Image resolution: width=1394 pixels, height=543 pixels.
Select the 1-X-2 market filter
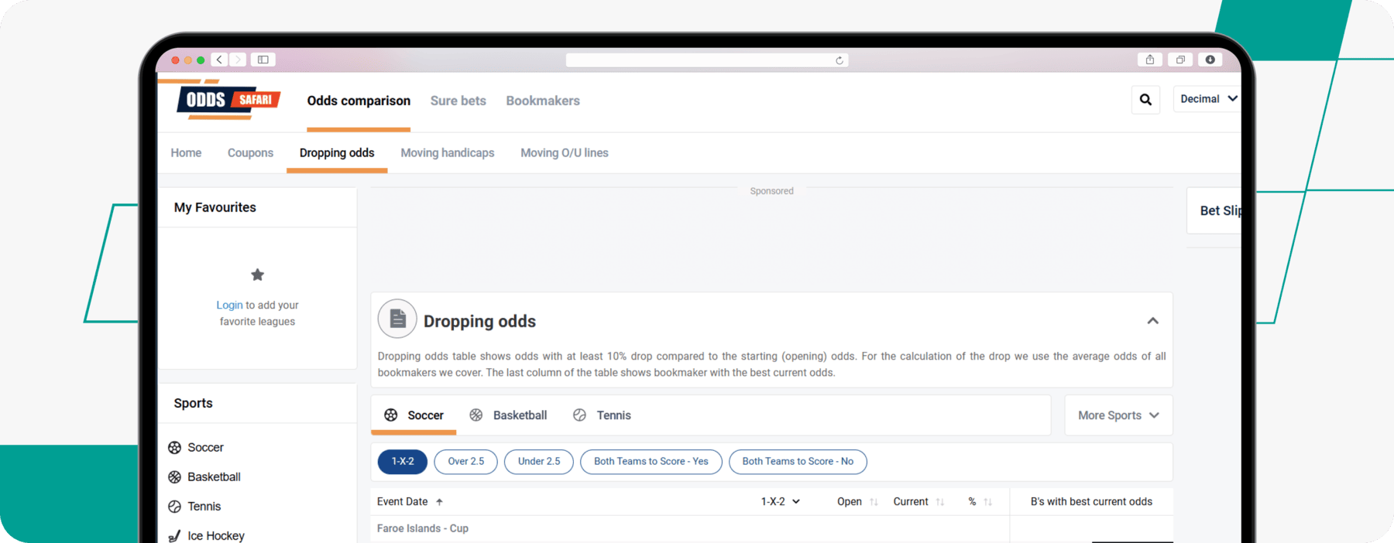(x=402, y=462)
